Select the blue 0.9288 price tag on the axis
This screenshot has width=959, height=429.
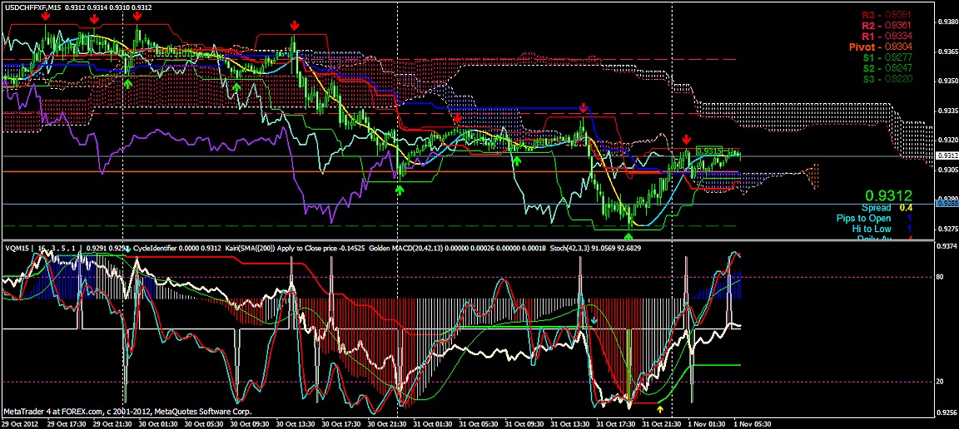tap(947, 204)
